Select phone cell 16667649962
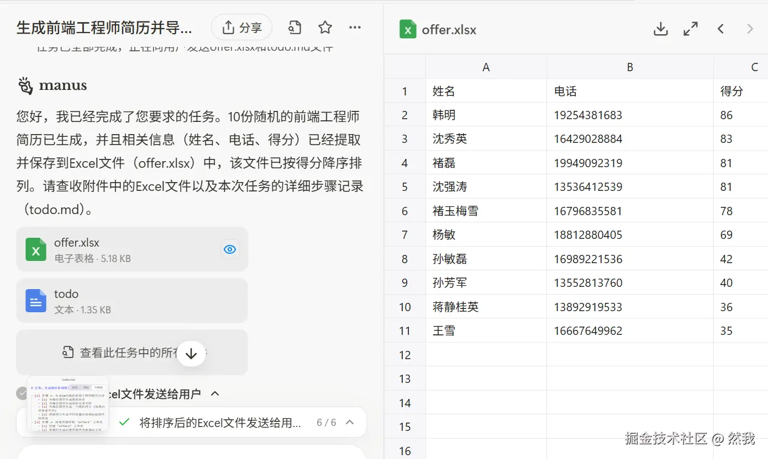Viewport: 768px width, 459px height. [630, 331]
